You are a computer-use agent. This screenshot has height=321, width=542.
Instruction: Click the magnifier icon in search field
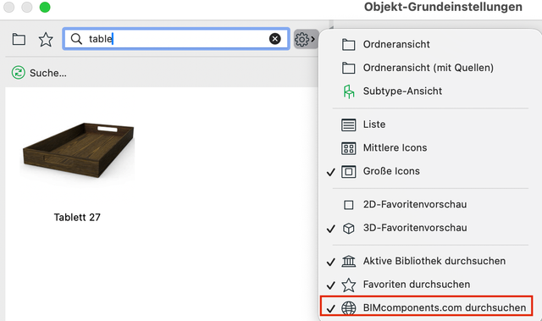(76, 39)
